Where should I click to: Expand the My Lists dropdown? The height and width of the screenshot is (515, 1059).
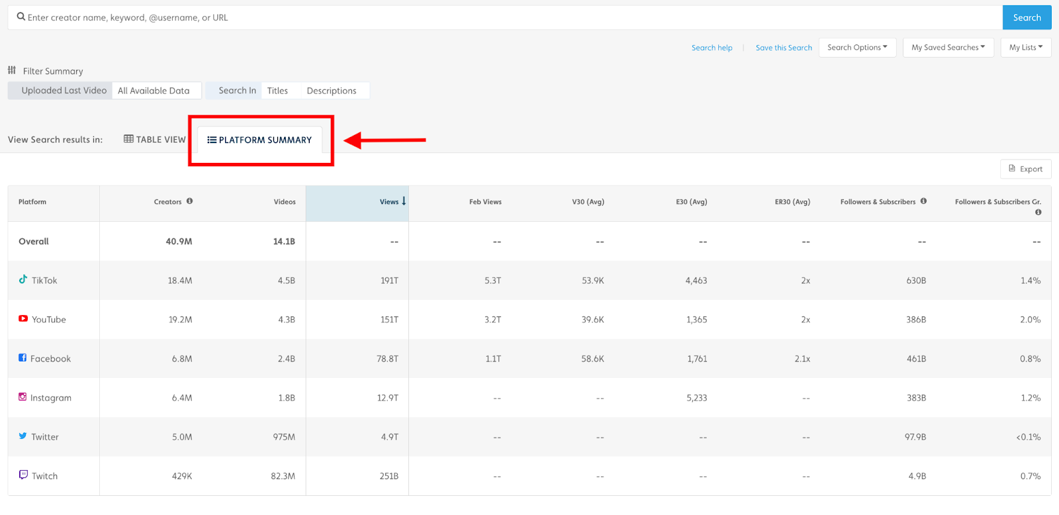[1025, 48]
